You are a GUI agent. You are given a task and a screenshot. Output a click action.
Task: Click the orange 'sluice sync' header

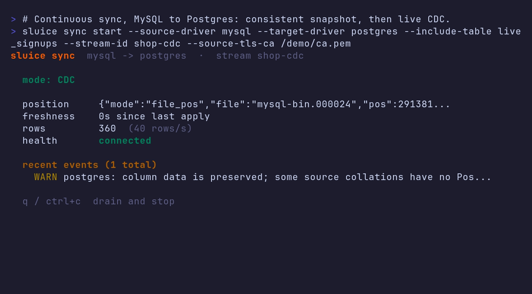(x=43, y=56)
